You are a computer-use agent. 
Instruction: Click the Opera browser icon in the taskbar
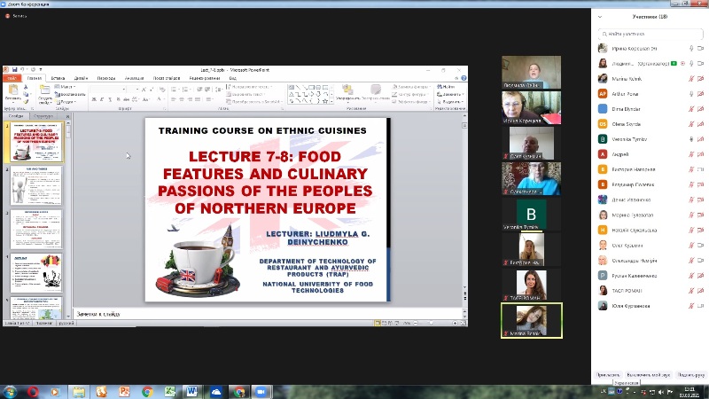pyautogui.click(x=33, y=392)
